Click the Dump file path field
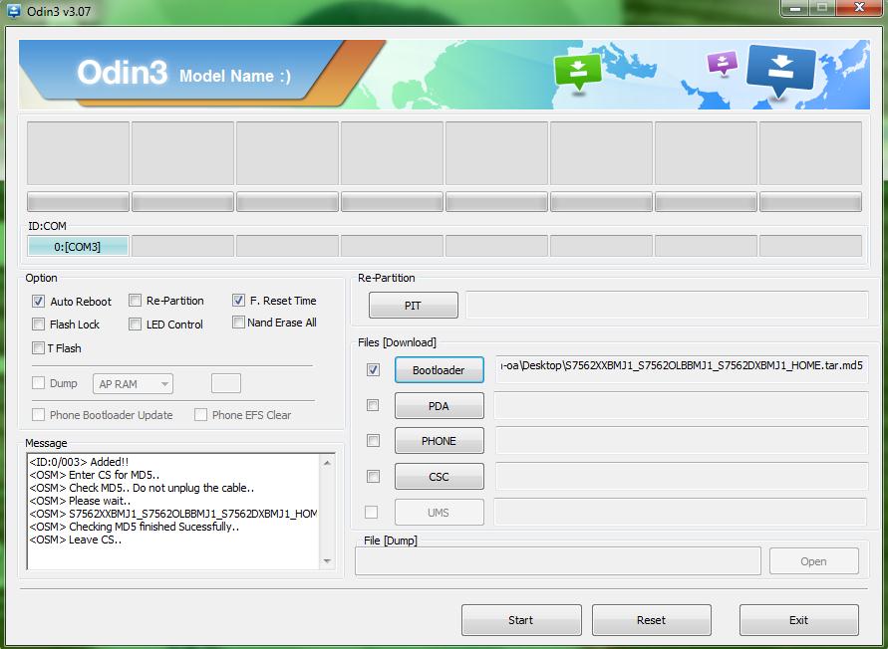The width and height of the screenshot is (888, 649). pyautogui.click(x=558, y=560)
